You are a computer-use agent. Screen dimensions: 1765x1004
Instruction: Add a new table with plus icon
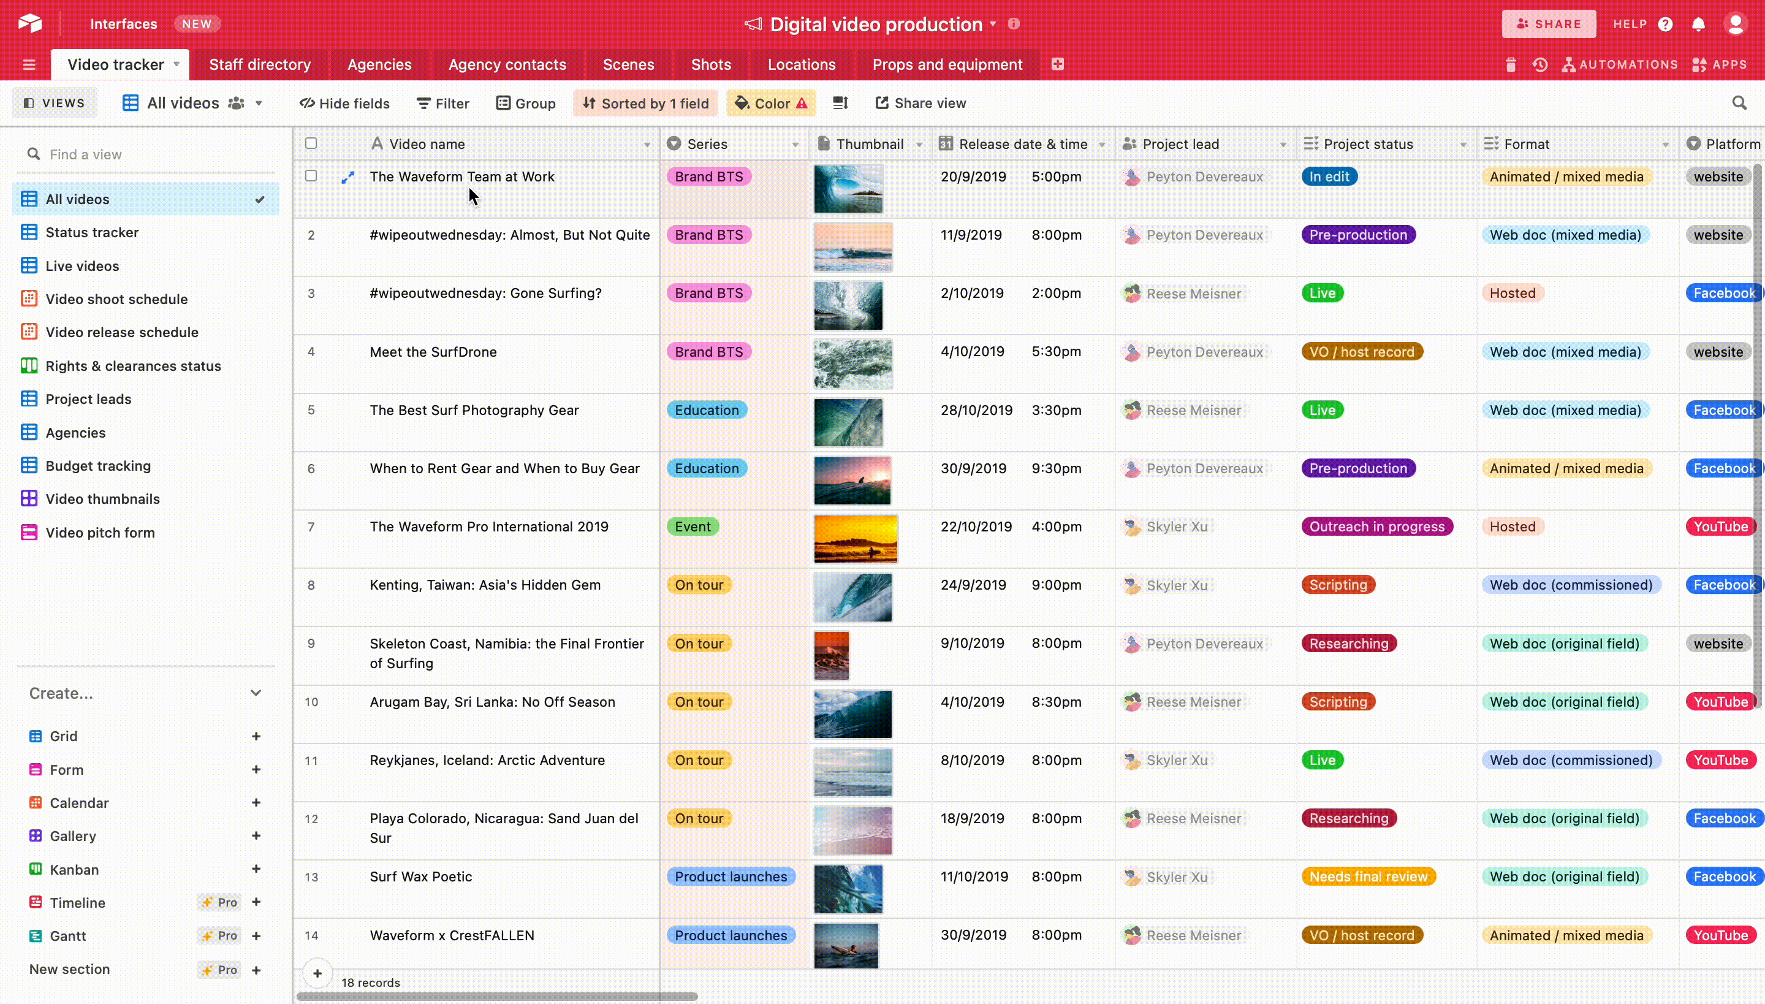click(x=1058, y=64)
